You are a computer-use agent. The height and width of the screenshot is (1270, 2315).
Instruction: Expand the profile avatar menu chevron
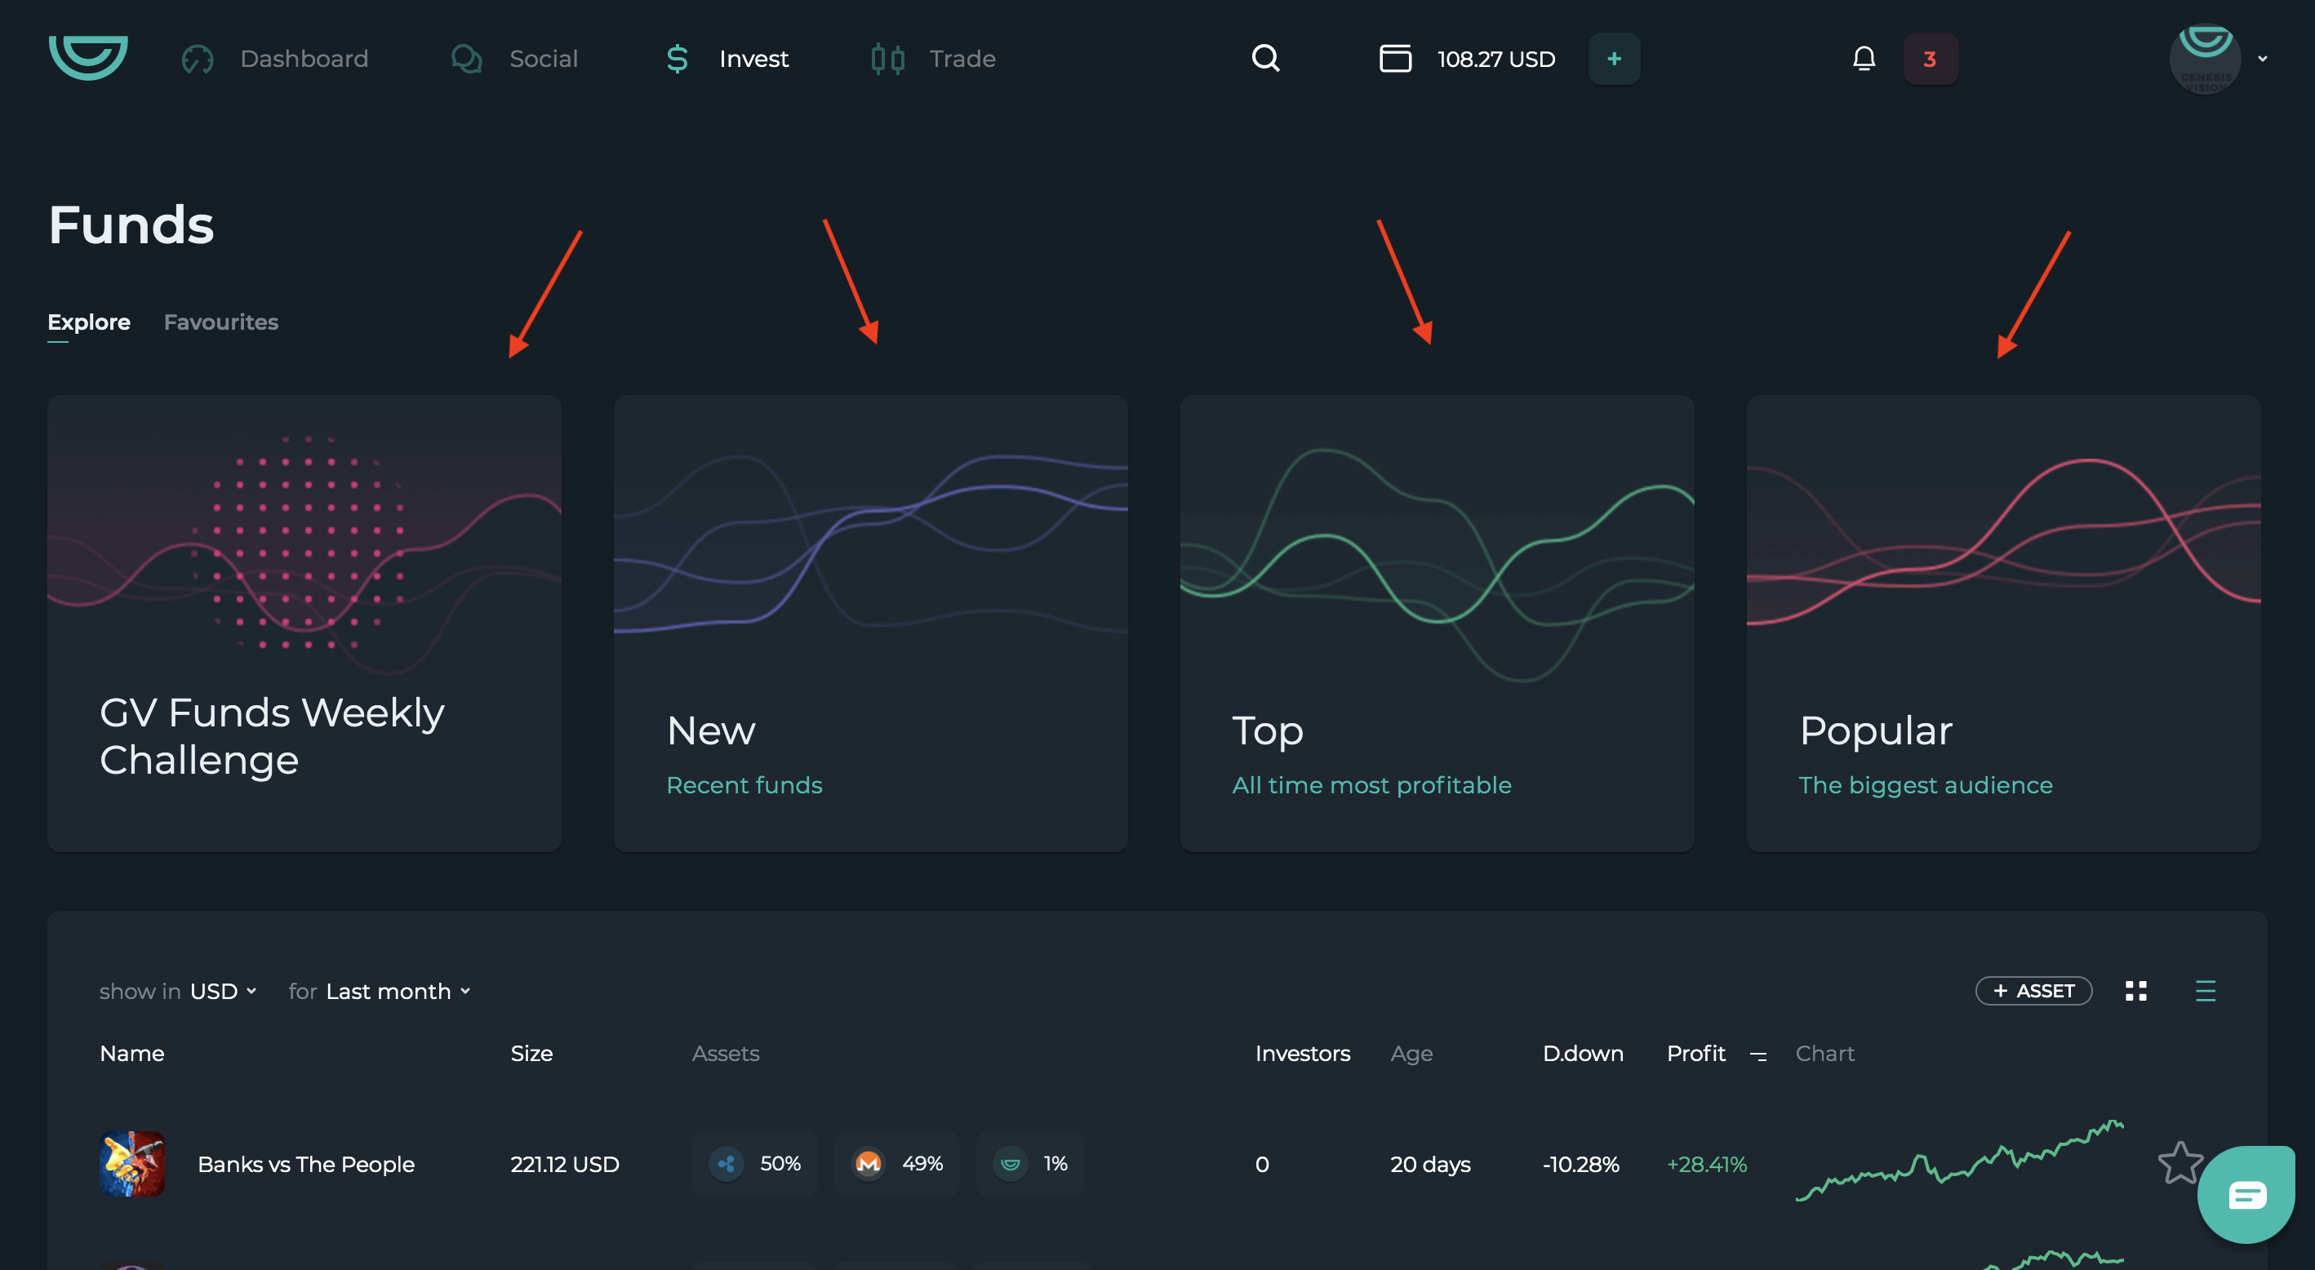2262,60
